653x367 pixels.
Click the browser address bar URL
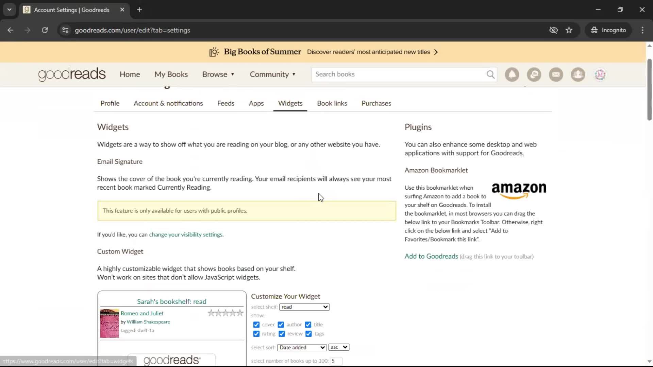coord(132,30)
